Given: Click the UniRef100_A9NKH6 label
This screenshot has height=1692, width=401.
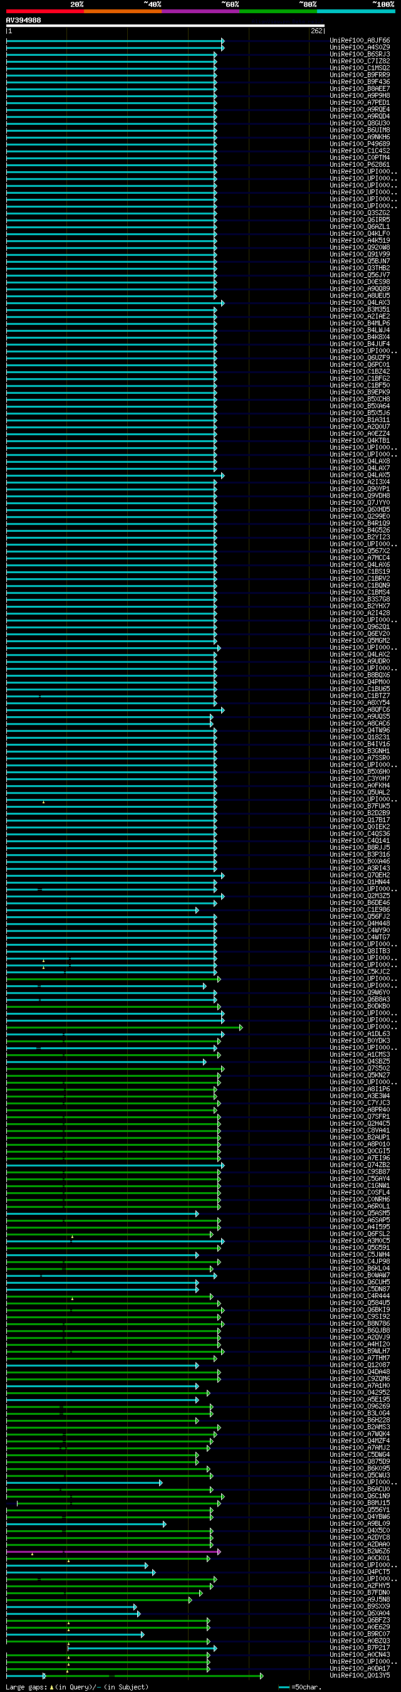Looking at the screenshot, I should [360, 137].
